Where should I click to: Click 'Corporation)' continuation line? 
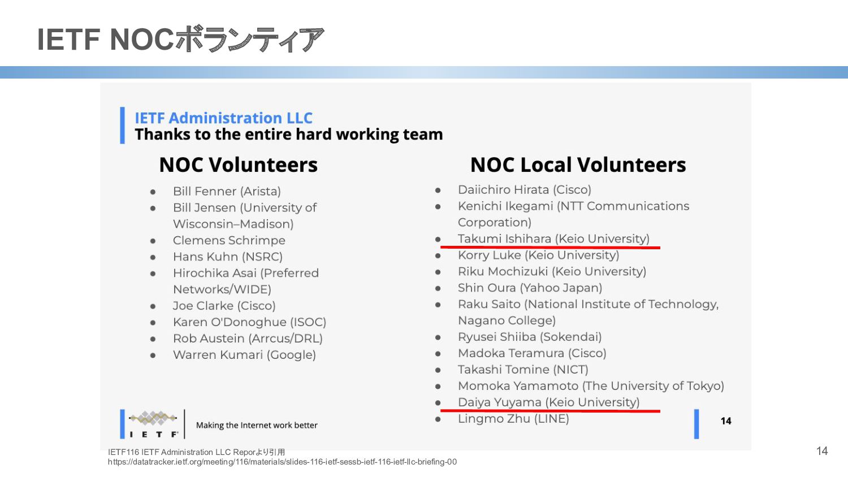(x=495, y=223)
